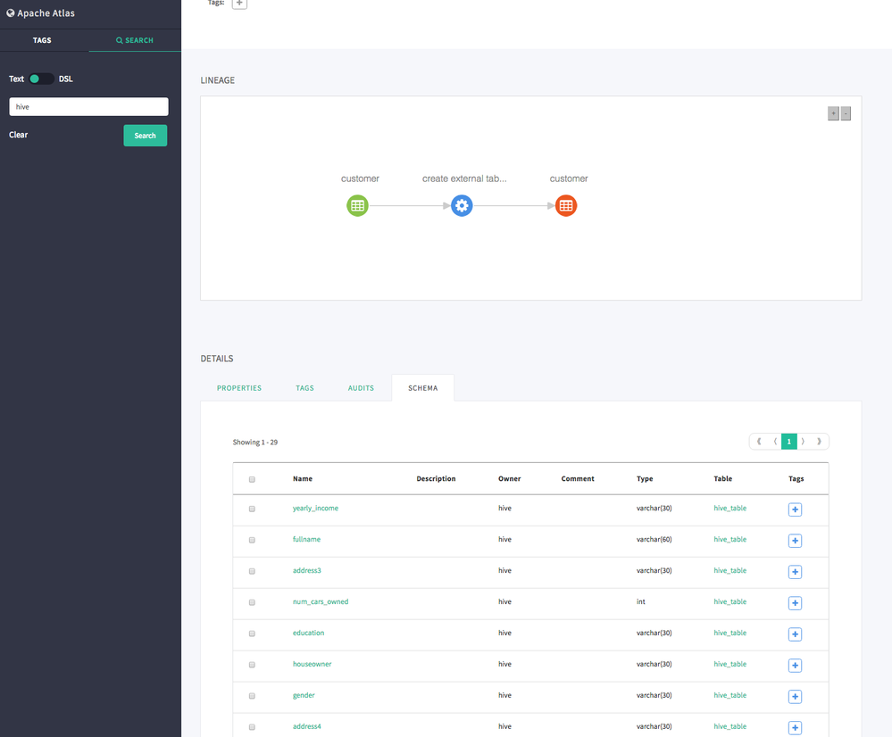Click the green customer source table node
This screenshot has height=737, width=892.
[x=357, y=205]
